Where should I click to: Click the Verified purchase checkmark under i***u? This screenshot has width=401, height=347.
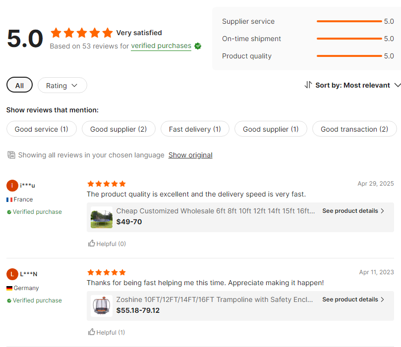tap(9, 211)
